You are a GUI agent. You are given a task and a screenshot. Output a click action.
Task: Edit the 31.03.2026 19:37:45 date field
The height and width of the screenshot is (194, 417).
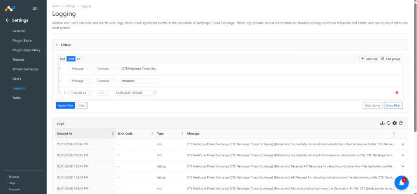tap(136, 93)
